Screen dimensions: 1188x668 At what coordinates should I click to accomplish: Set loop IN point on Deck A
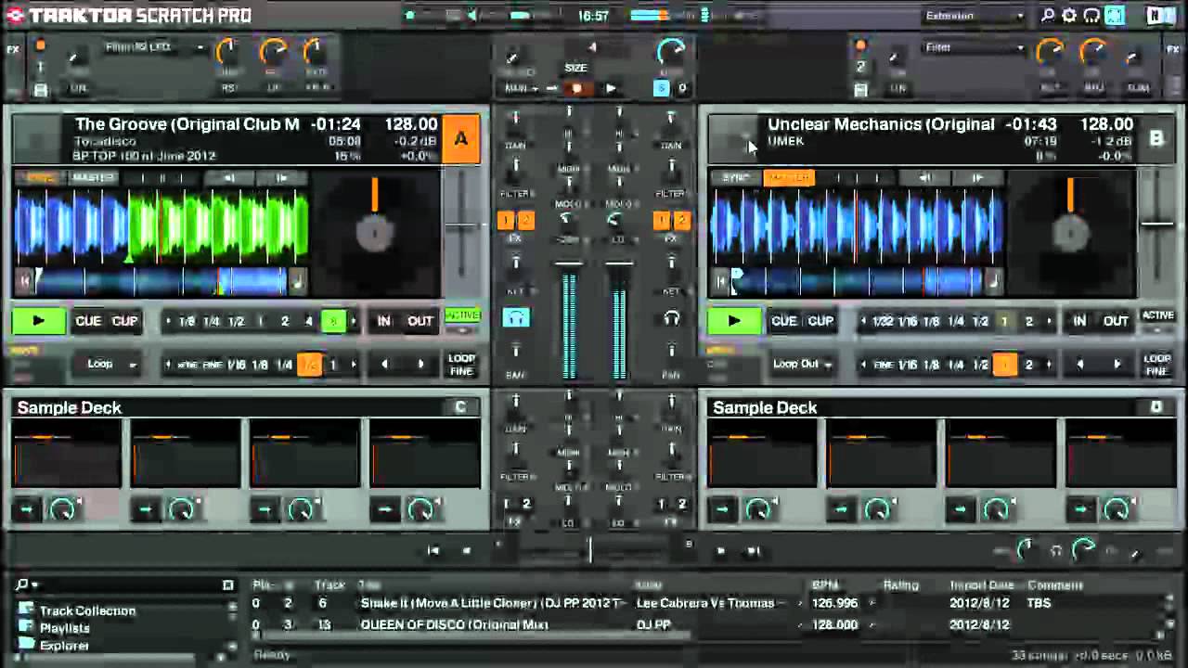click(x=384, y=321)
